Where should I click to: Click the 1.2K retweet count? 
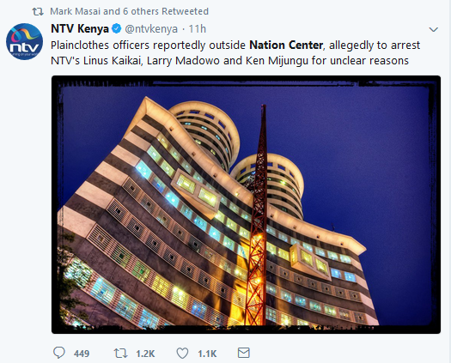pos(145,354)
